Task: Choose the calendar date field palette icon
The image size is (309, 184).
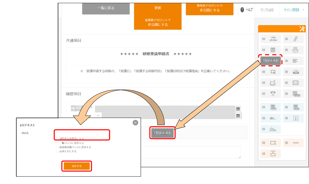Action: point(273,50)
